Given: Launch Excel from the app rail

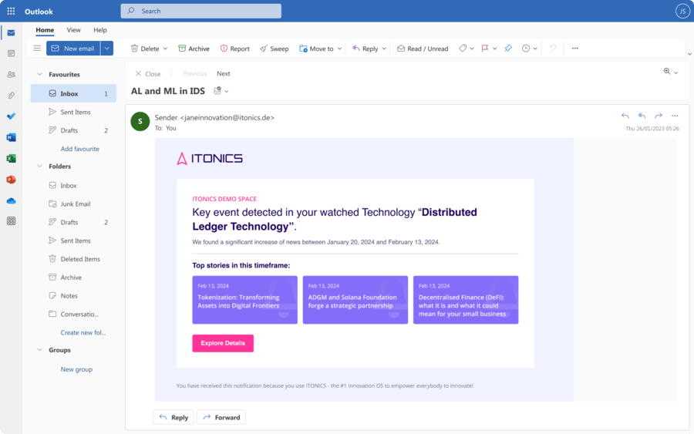Looking at the screenshot, I should point(11,158).
